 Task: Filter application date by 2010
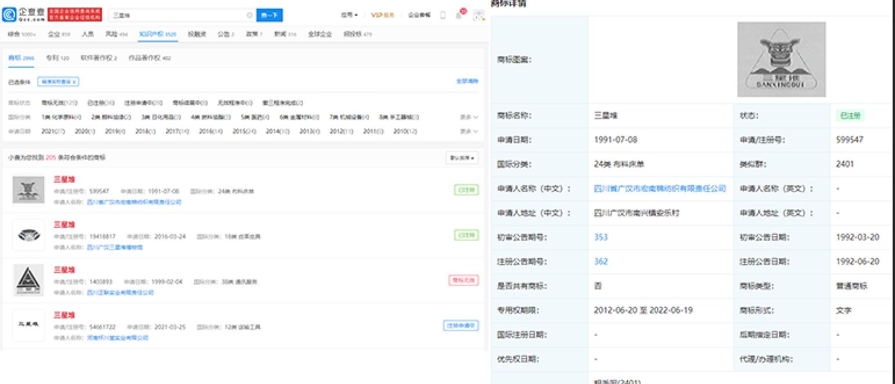405,131
